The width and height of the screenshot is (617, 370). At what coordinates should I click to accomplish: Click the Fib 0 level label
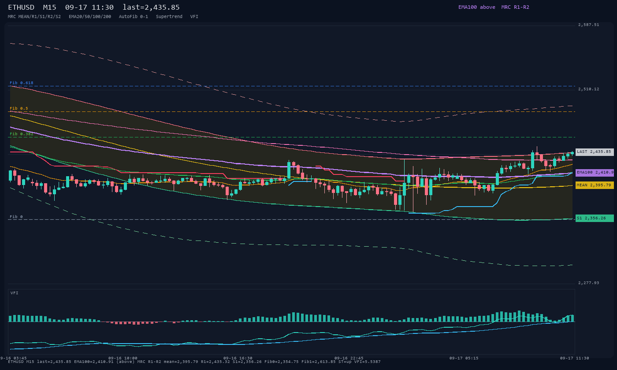16,217
